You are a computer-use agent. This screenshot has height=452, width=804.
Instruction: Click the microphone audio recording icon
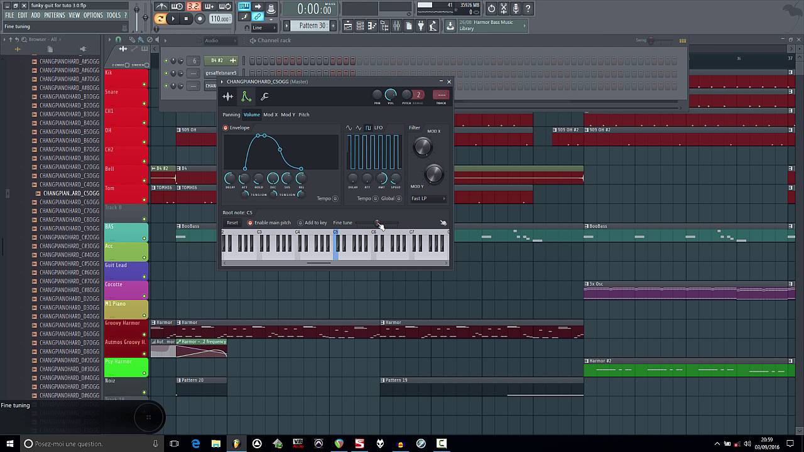click(516, 9)
